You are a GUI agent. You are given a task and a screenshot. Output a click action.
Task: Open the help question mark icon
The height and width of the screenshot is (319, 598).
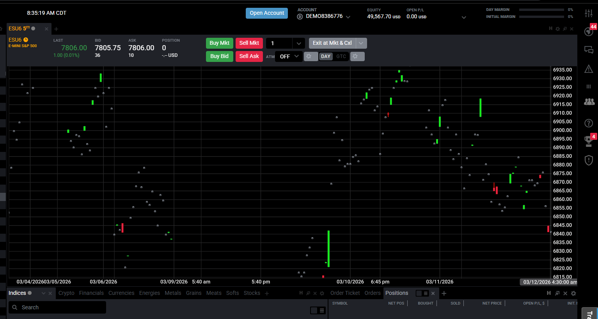click(589, 123)
